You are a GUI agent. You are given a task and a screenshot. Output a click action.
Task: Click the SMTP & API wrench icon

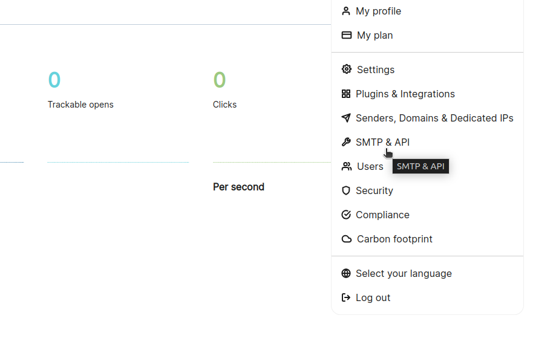click(345, 142)
